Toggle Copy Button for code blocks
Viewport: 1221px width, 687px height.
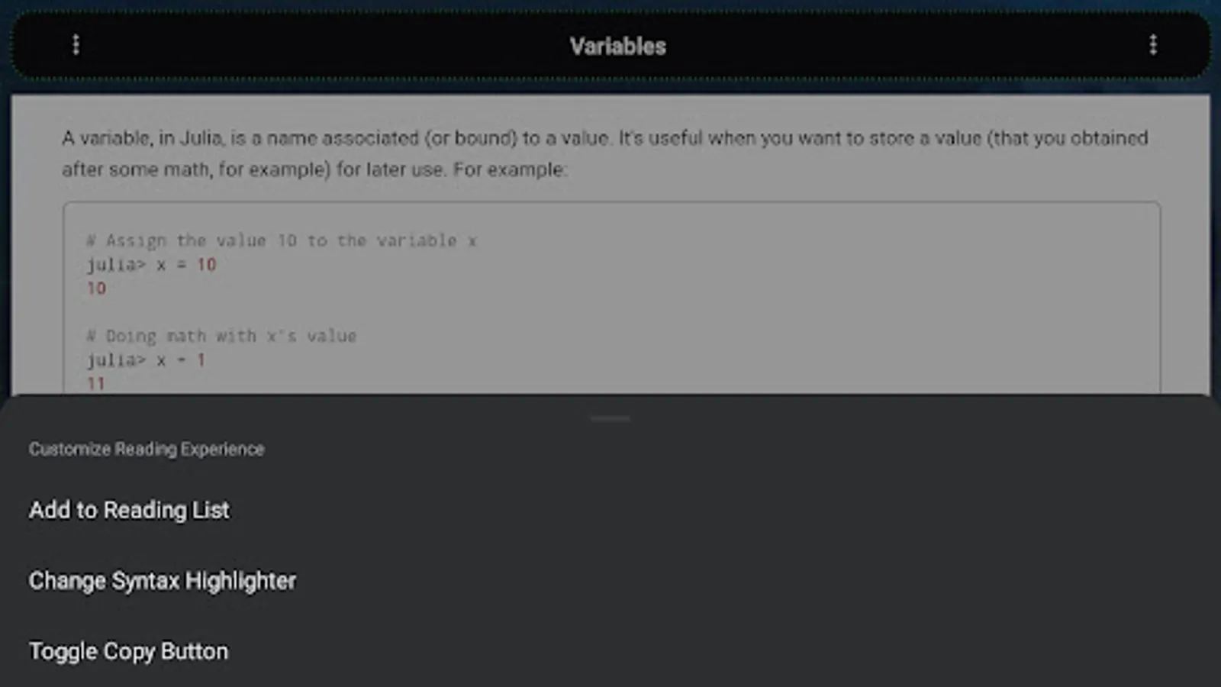127,650
